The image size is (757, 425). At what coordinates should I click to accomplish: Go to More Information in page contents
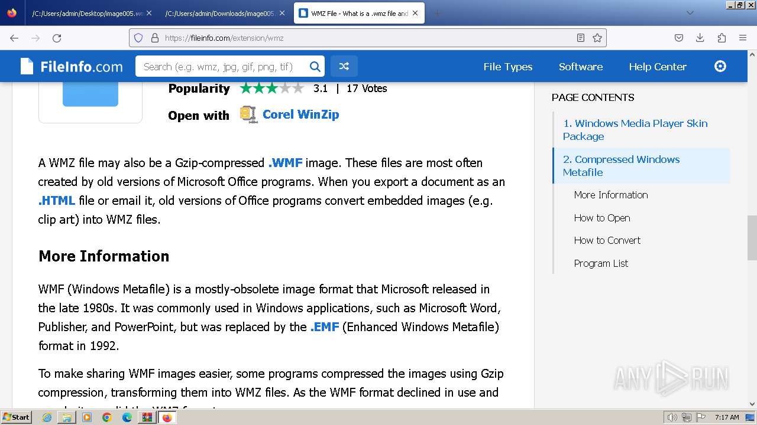point(611,195)
